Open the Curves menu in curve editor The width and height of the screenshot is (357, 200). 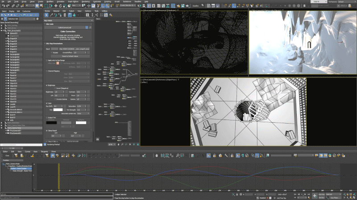coord(28,151)
